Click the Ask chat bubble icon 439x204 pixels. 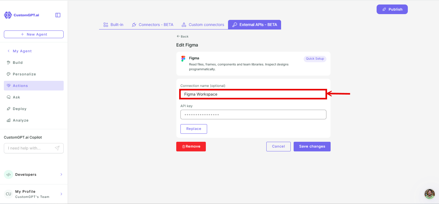(x=9, y=97)
